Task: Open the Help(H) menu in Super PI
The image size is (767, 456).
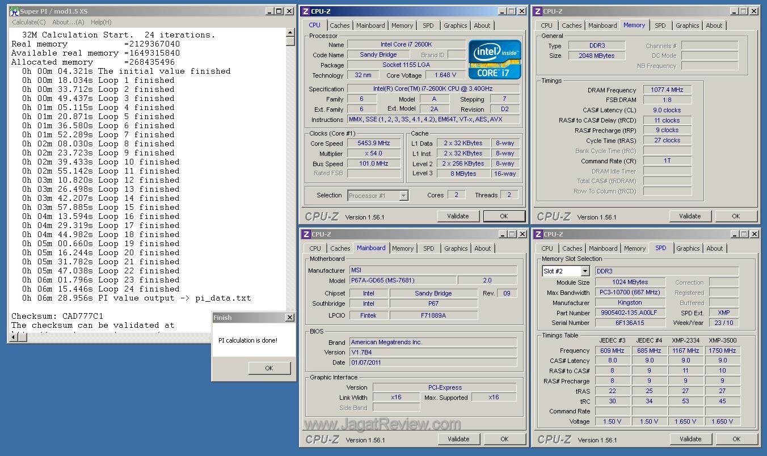Action: pos(101,22)
